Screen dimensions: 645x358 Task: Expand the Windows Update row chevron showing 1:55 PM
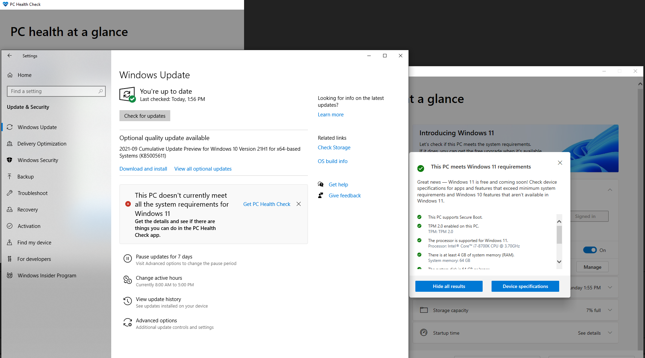[610, 287]
